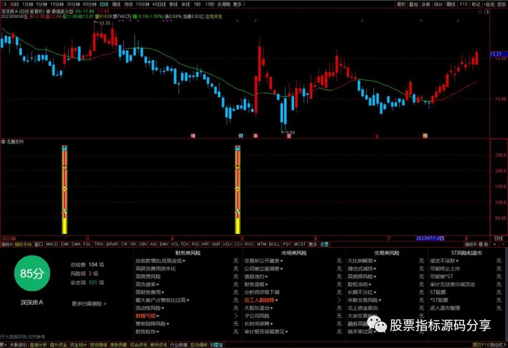This screenshot has width=508, height=348.
Task: Click the round icon beside 龙腾初升
Action: (3, 142)
